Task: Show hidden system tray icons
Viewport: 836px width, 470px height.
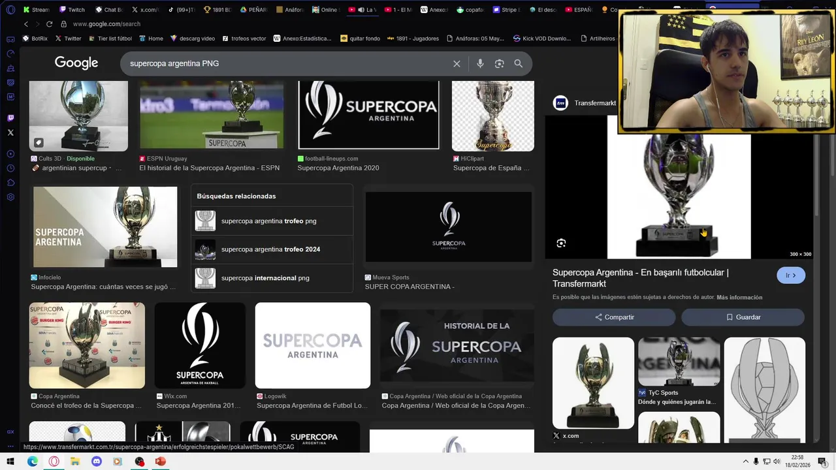Action: point(746,462)
